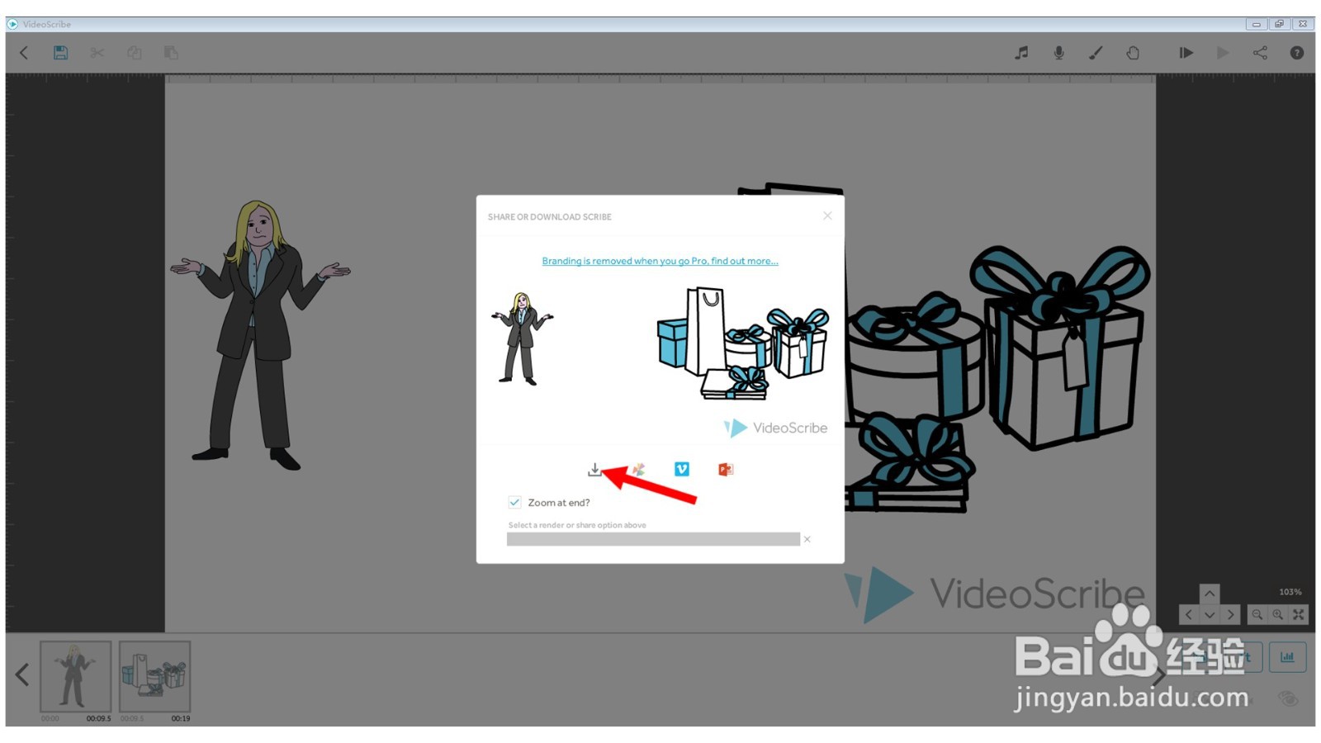Click the gifts image in dialog preview
Screen dimensions: 1321x743
[x=742, y=343]
